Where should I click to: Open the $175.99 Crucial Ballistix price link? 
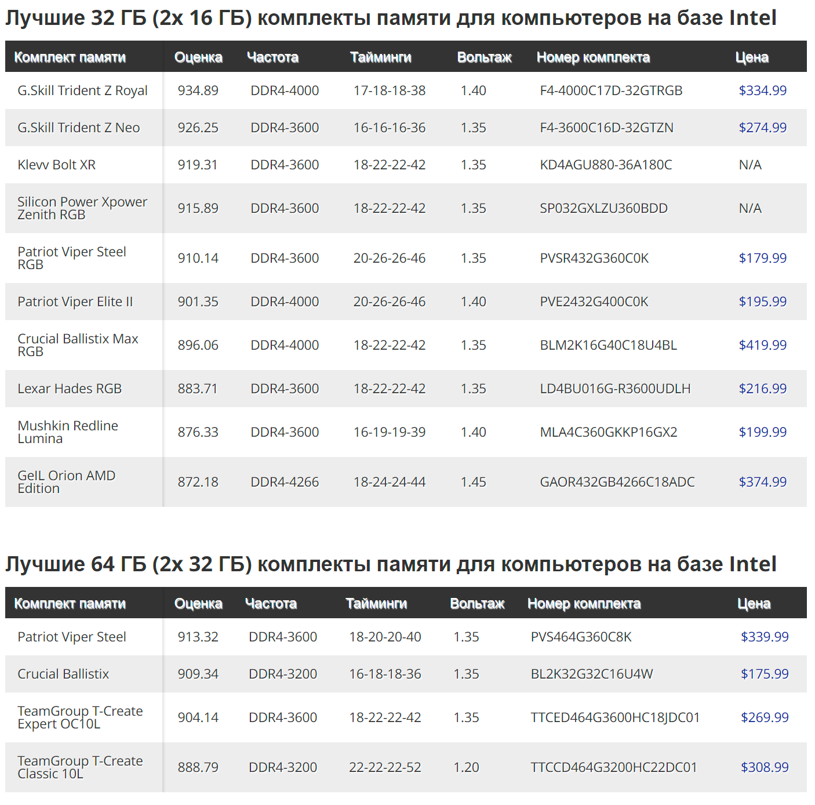click(765, 674)
